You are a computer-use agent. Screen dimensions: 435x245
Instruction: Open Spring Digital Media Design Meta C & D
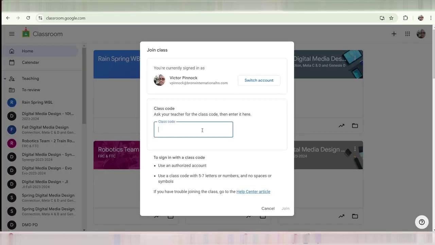pos(40,198)
